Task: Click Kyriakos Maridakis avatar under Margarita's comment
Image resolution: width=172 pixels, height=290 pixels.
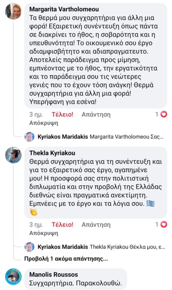Action: (x=29, y=137)
